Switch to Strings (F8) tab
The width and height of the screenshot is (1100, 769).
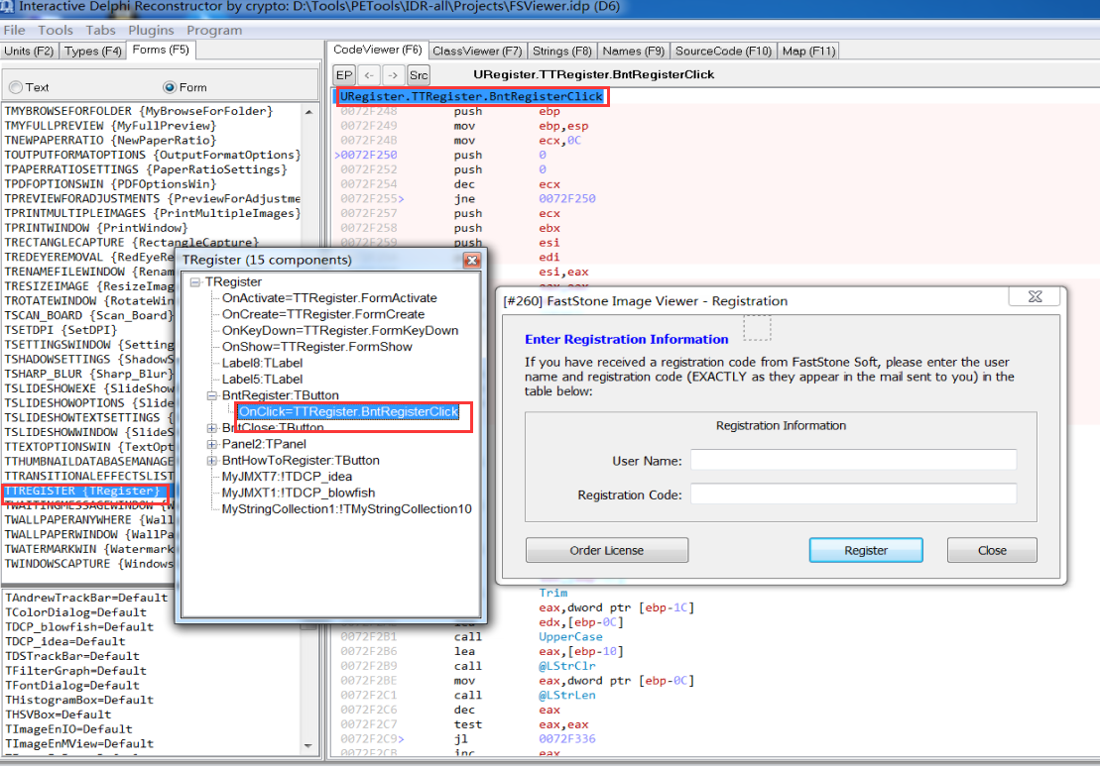coord(562,52)
